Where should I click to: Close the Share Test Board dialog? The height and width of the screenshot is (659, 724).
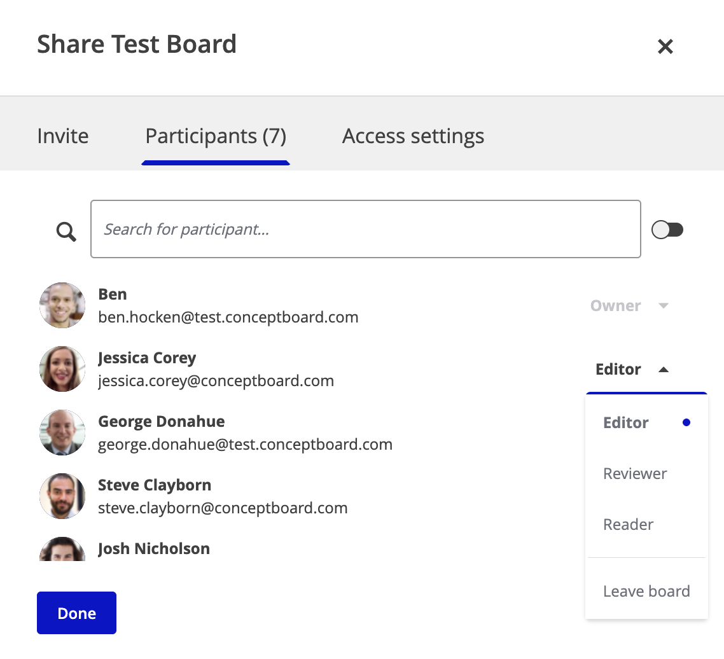pos(665,46)
